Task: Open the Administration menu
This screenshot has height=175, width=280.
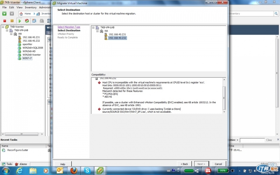Action: coord(45,7)
